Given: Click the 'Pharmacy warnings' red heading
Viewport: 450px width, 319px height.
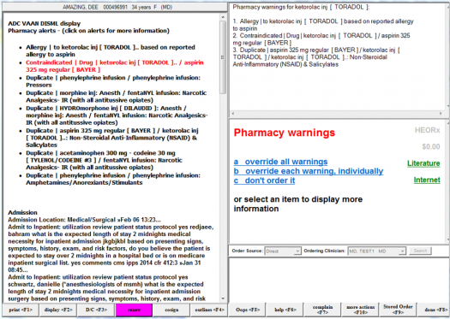Looking at the screenshot, I should [x=284, y=133].
